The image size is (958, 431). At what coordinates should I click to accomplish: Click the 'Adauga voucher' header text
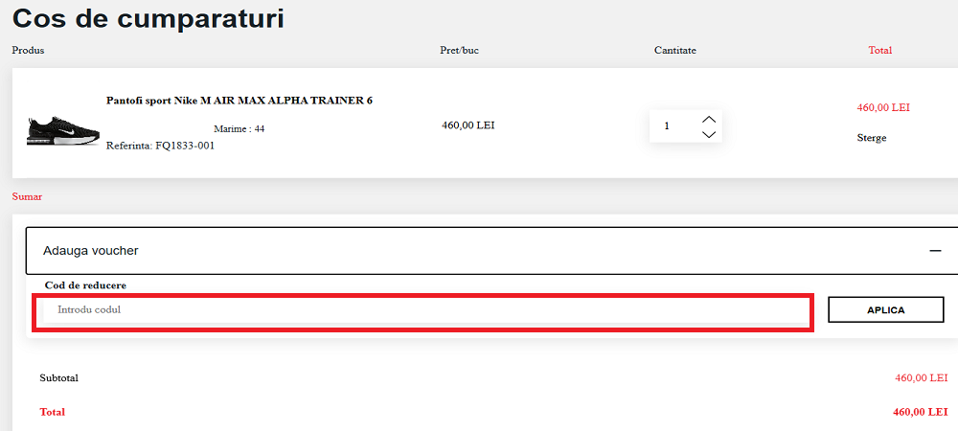click(91, 251)
